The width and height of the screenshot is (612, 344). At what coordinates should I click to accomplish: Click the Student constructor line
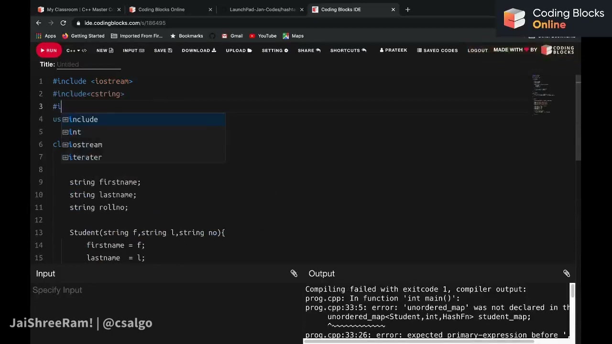[147, 233]
